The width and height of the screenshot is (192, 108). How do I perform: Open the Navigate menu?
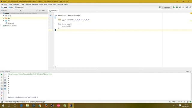[16, 4]
